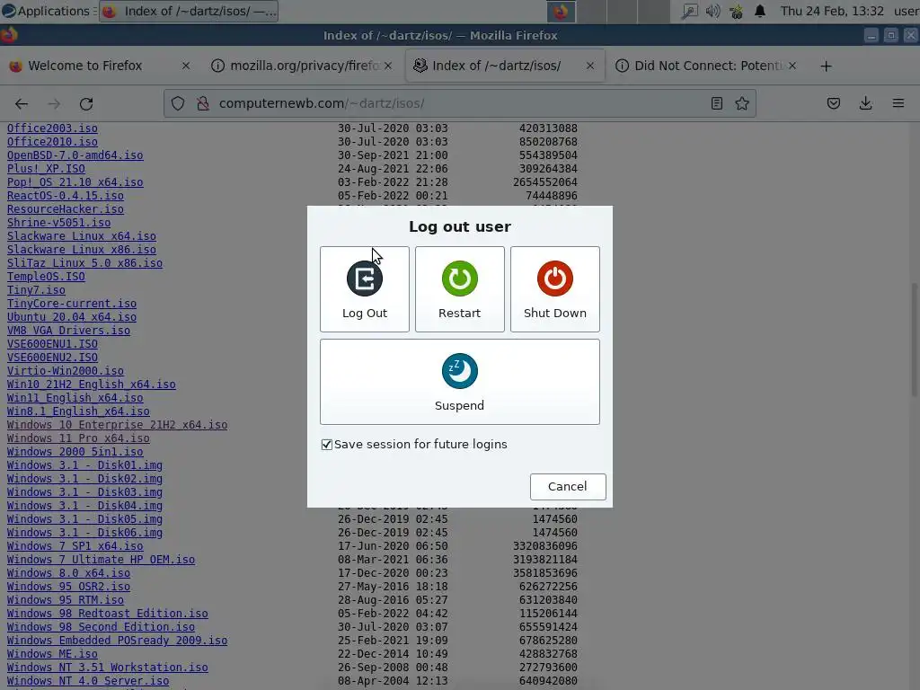
Task: Open Windows_NT_3.51_Workstation.iso link
Action: pos(108,668)
